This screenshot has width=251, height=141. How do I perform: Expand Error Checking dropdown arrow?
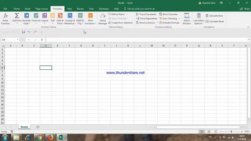point(179,18)
